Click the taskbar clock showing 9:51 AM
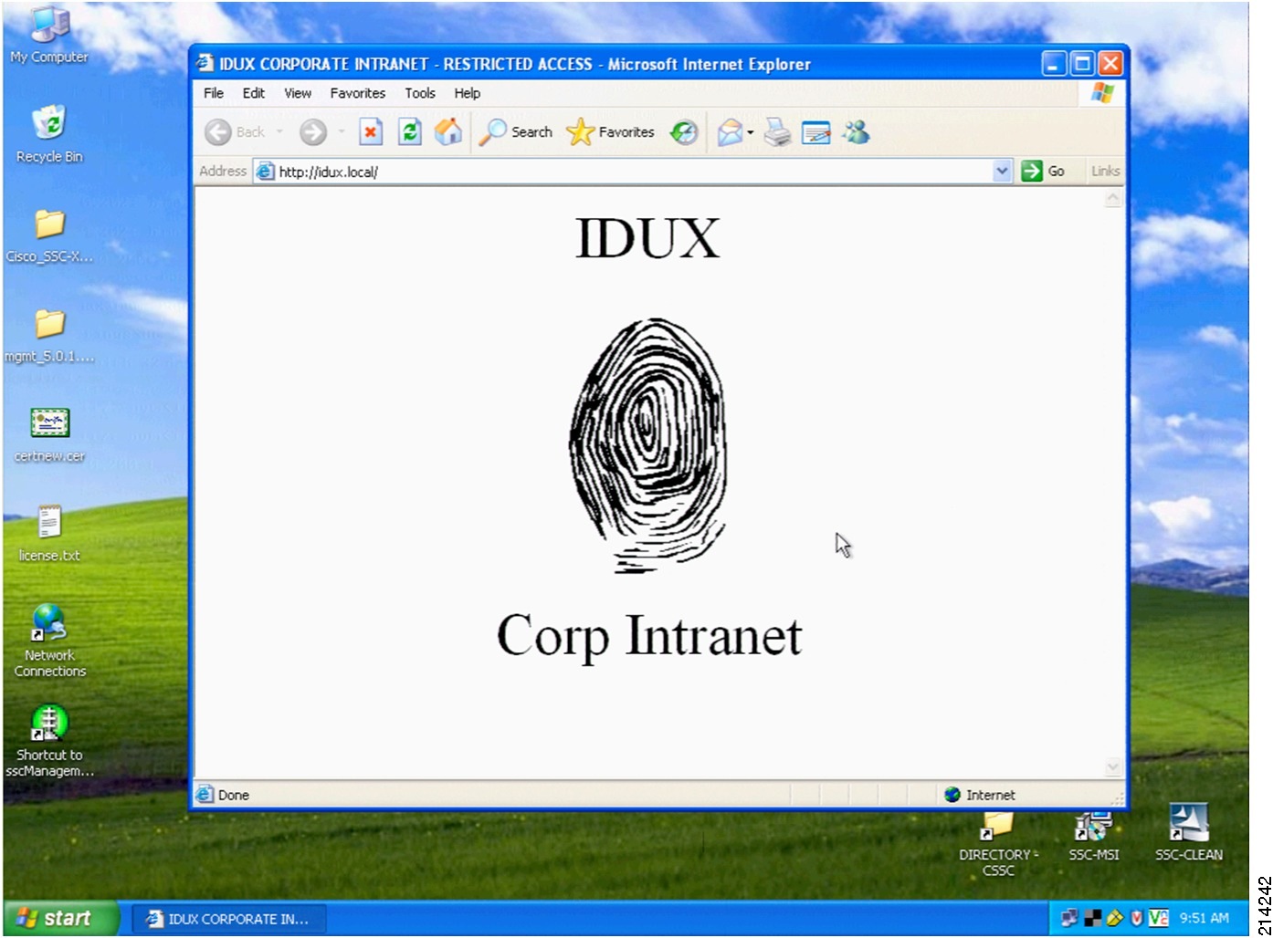The height and width of the screenshot is (938, 1273). pos(1204,918)
